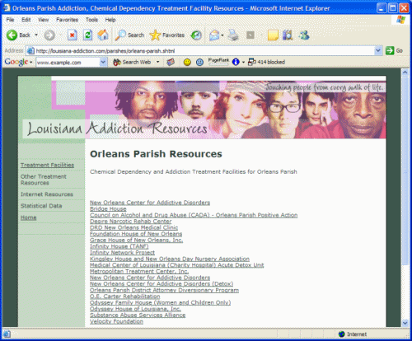Stop loading with the red X icon
The height and width of the screenshot is (341, 412).
(x=73, y=35)
